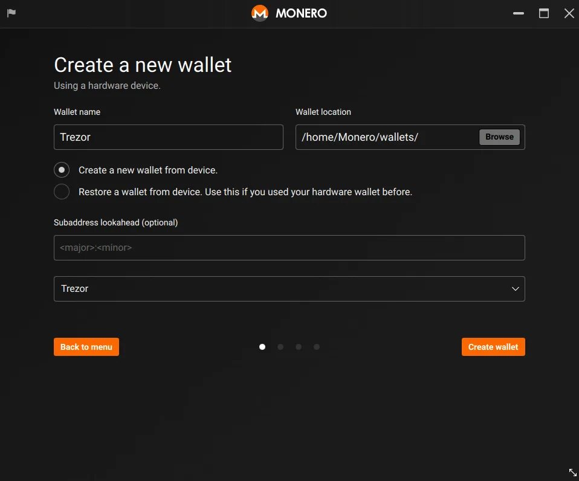Click the language flag icon
This screenshot has height=481, width=579.
(11, 13)
